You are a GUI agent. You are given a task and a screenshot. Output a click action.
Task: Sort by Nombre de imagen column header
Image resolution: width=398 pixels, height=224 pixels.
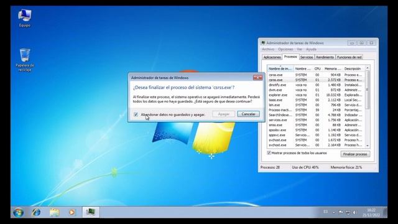280,68
